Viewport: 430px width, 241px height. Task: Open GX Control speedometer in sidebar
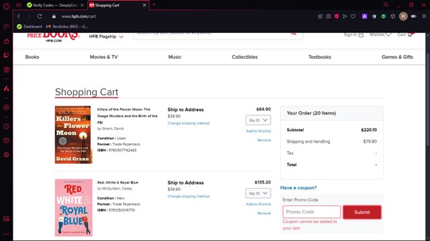pyautogui.click(x=6, y=27)
